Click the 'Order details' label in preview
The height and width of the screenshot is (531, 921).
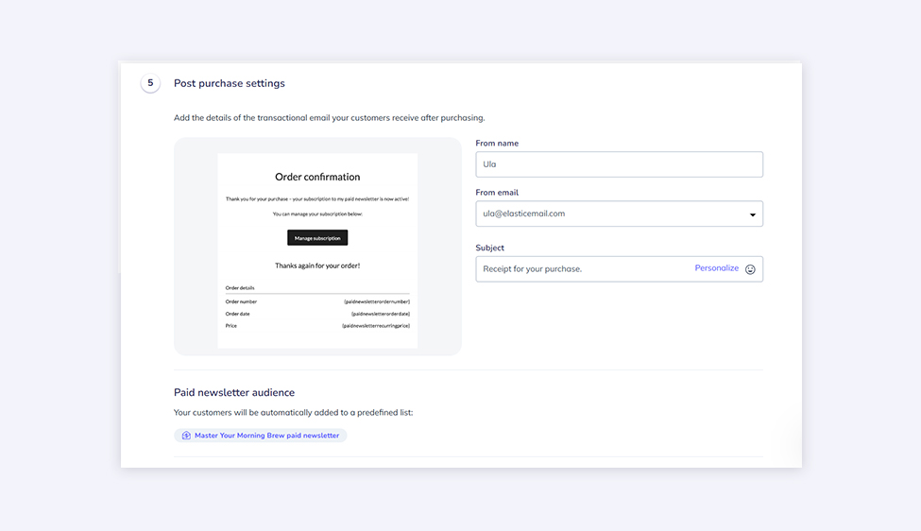click(240, 288)
